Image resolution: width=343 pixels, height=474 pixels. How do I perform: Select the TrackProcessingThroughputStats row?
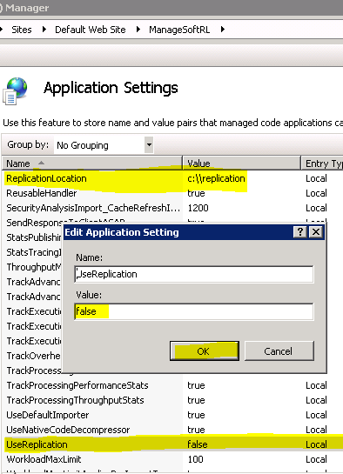click(172, 400)
